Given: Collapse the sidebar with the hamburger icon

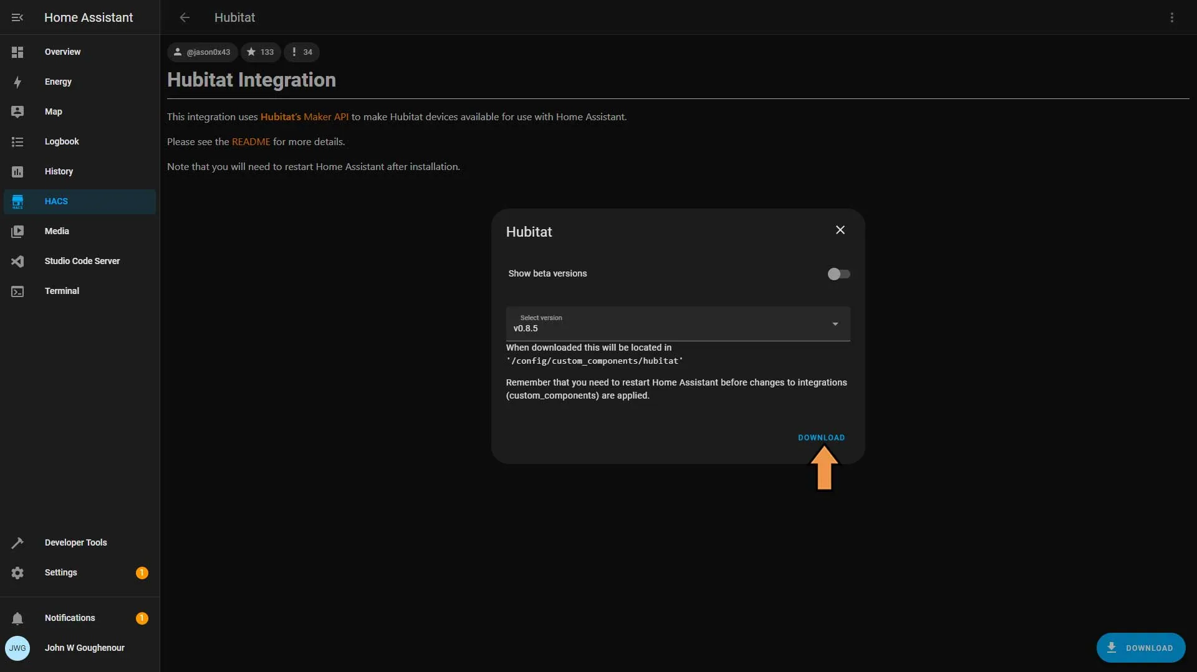Looking at the screenshot, I should point(17,17).
